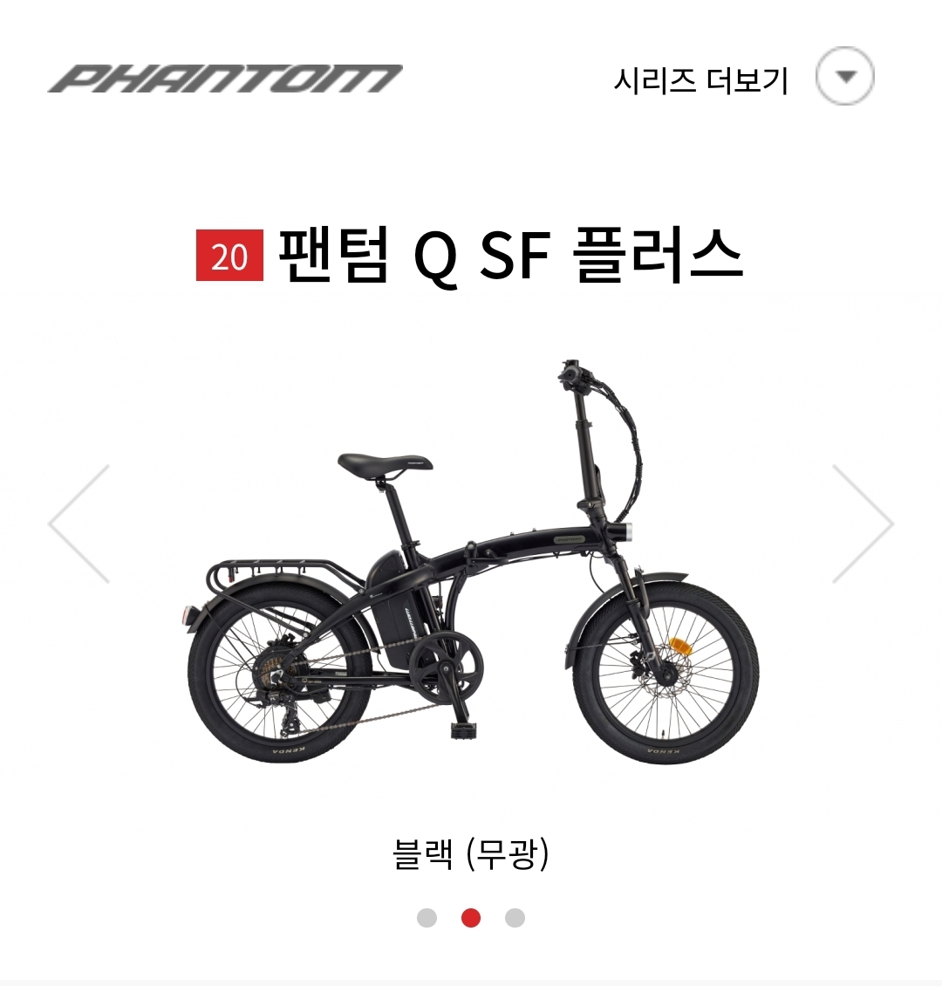
Task: Select the active red carousel dot
Action: point(471,917)
